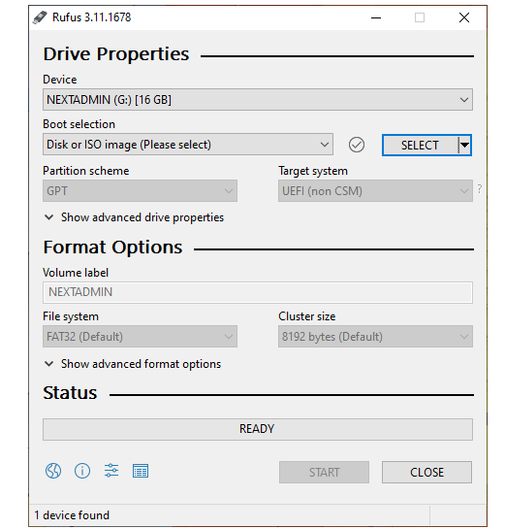The height and width of the screenshot is (529, 505).
Task: Open the Cluster size 8192 bytes dropdown
Action: coord(375,337)
